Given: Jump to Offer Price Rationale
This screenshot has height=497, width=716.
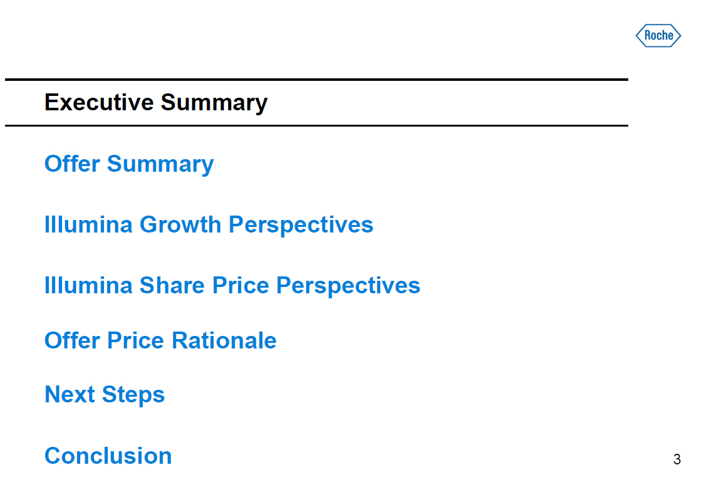Looking at the screenshot, I should tap(160, 340).
